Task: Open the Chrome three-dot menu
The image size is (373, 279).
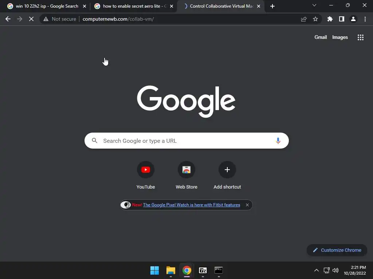Action: [x=365, y=19]
